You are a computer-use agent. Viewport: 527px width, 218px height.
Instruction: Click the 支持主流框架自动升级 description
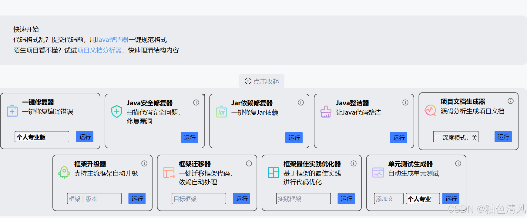(106, 173)
